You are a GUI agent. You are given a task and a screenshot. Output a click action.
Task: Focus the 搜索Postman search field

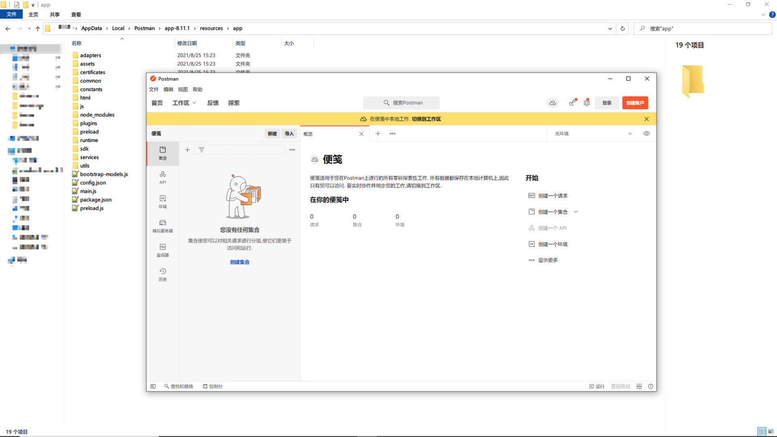coord(401,103)
